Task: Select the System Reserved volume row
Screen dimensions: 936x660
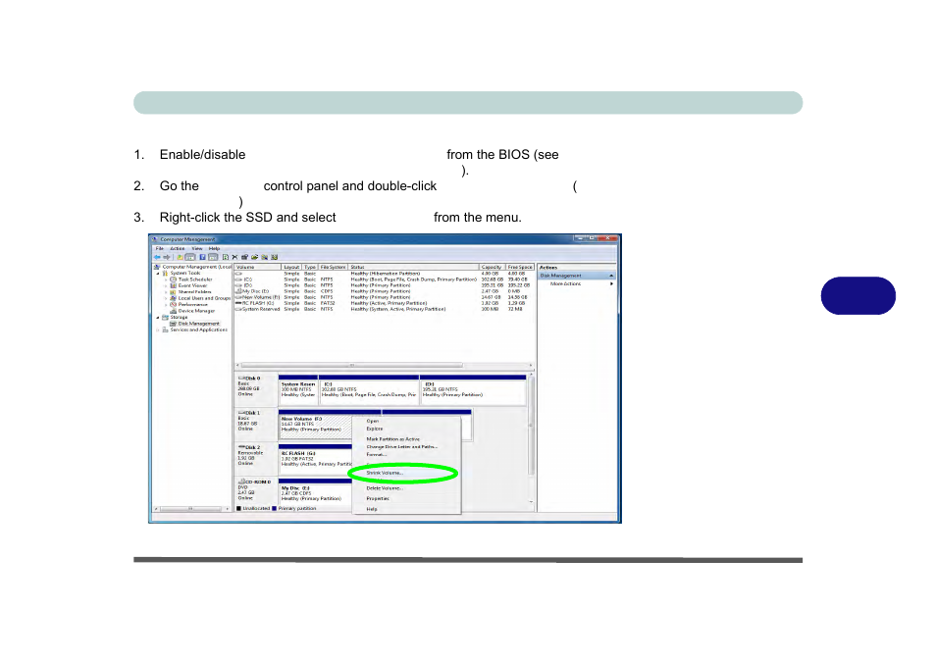Action: tap(382, 309)
